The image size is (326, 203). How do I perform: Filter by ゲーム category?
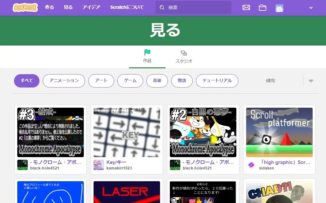coord(130,81)
